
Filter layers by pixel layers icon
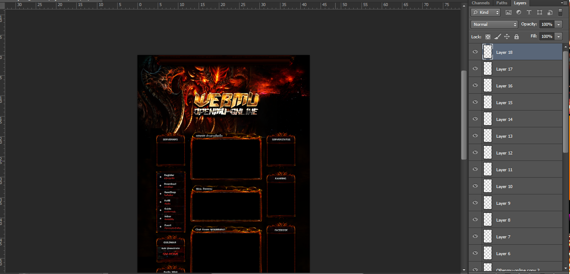tap(508, 12)
